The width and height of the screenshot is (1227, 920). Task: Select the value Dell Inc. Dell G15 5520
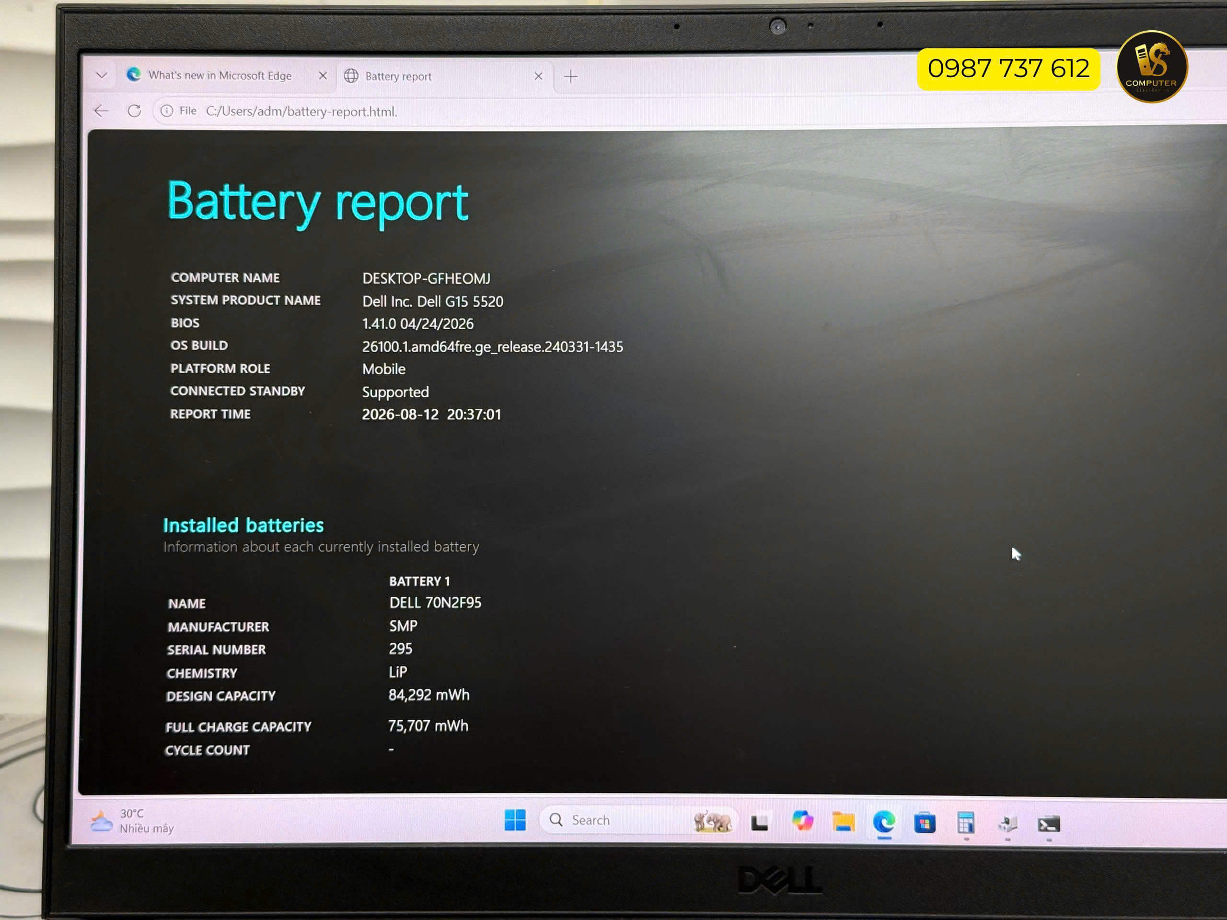pos(433,301)
